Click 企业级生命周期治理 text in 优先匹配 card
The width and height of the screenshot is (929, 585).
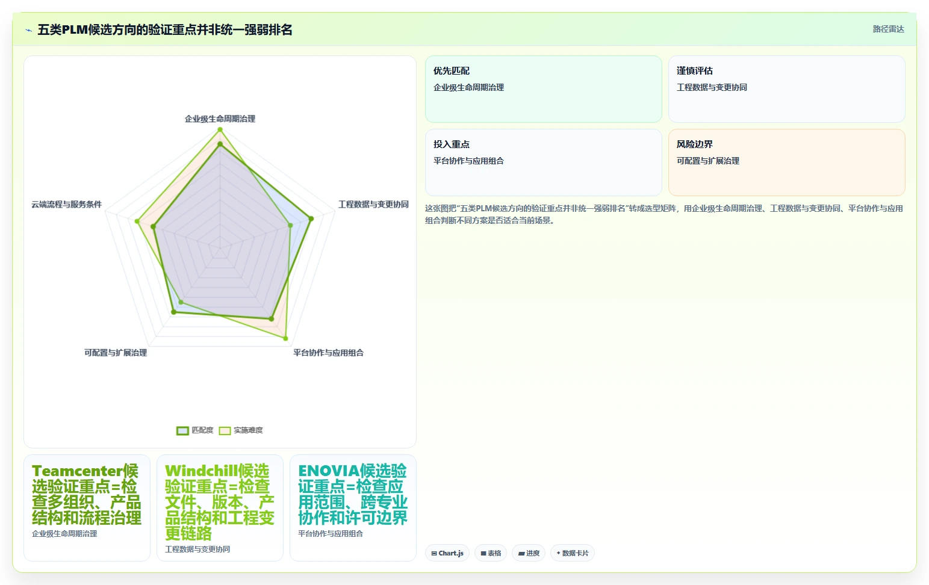468,88
